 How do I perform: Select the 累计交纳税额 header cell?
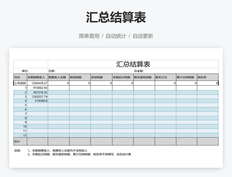pos(186,77)
